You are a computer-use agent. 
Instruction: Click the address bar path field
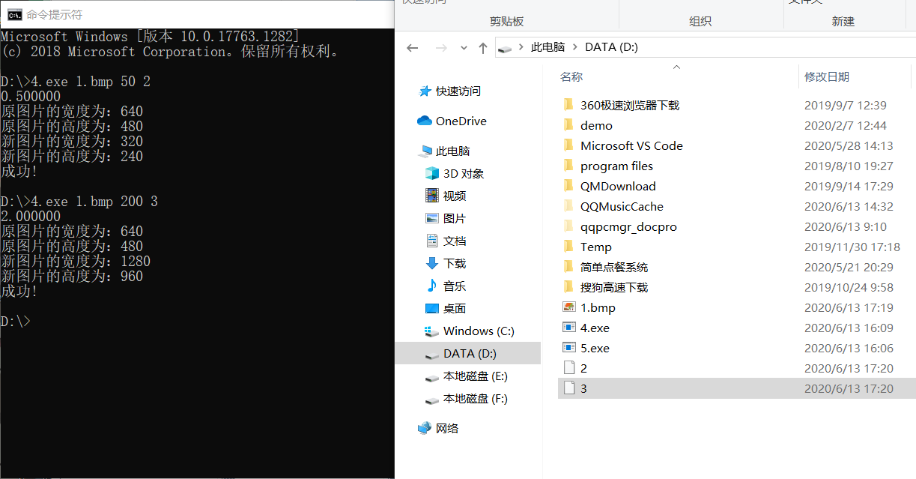[x=706, y=47]
